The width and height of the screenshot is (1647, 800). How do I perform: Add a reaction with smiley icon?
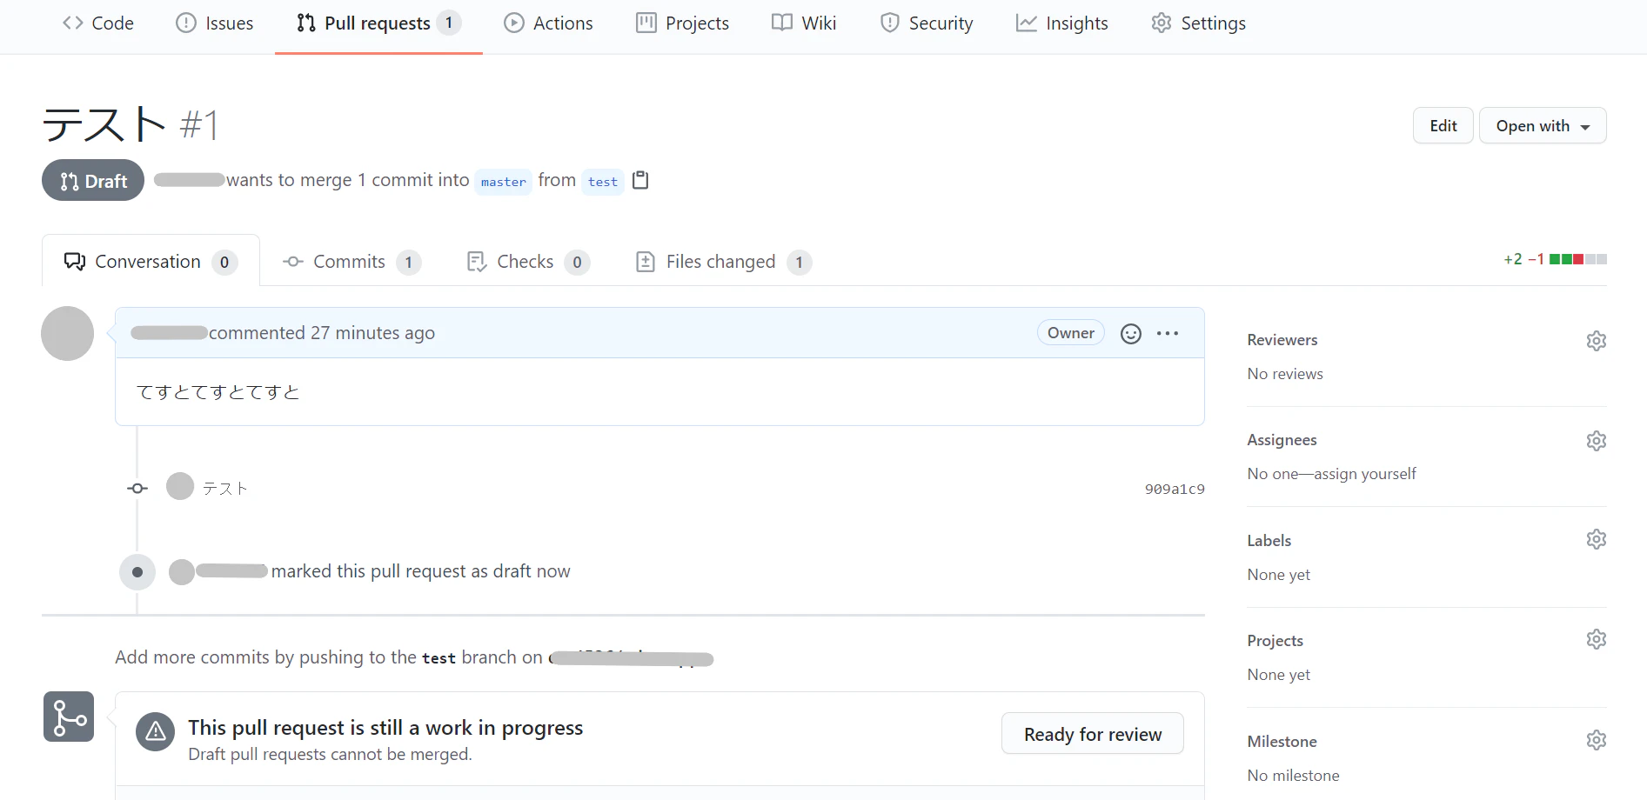[1130, 334]
